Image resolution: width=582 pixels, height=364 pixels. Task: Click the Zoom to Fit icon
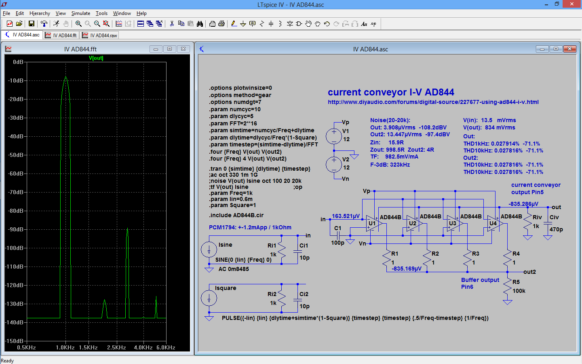pos(106,24)
